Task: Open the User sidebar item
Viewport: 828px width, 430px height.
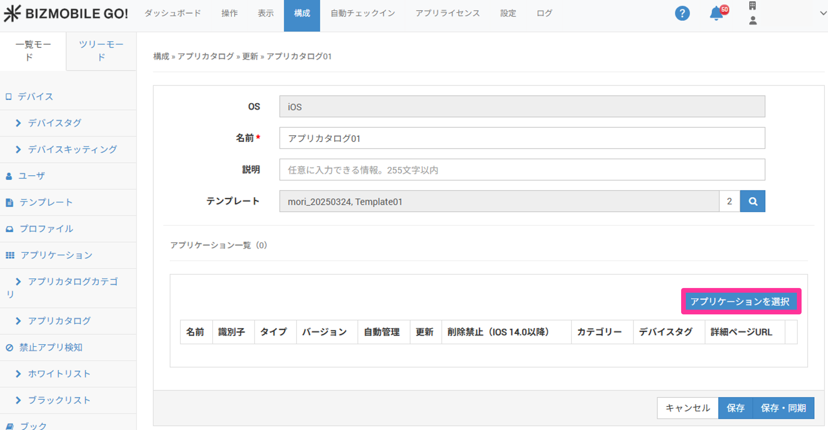Action: [31, 176]
